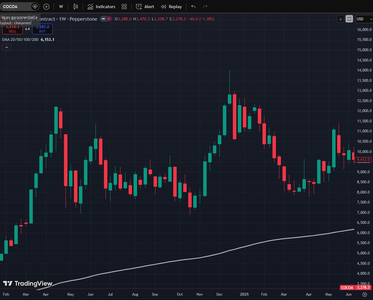Click the SELL 3,278.2 button
This screenshot has height=300, width=373.
(x=12, y=29)
